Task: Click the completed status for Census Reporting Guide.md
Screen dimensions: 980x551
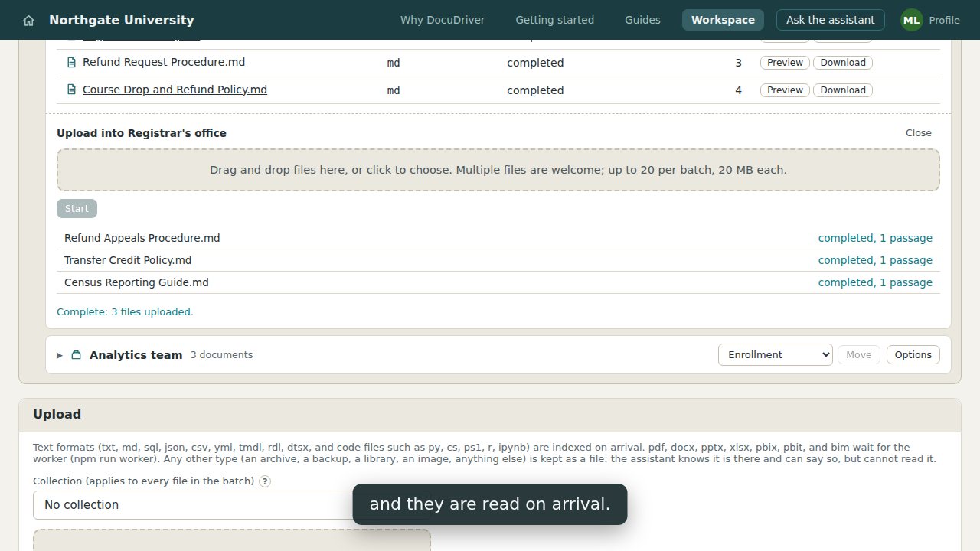Action: click(875, 282)
